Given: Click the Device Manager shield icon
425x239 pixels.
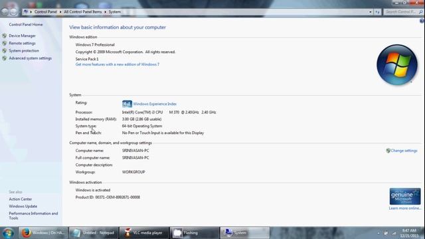Looking at the screenshot, I should click(x=5, y=36).
